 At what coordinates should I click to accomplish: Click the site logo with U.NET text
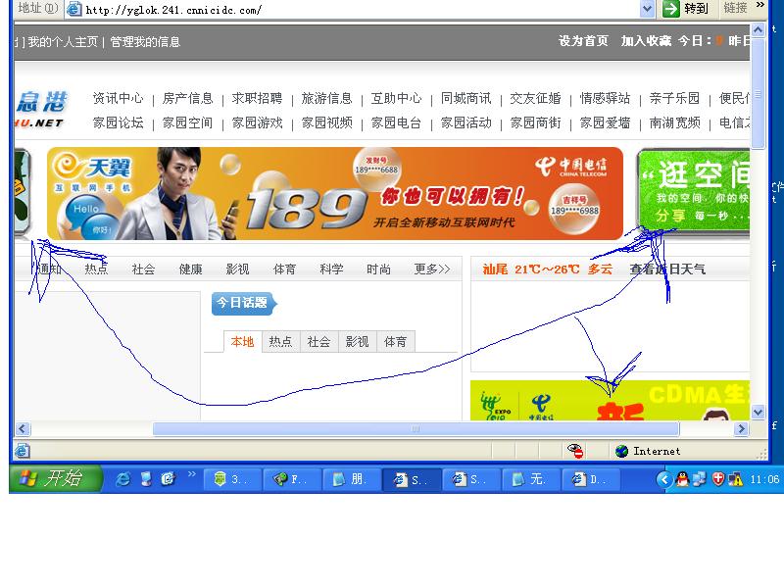[40, 110]
